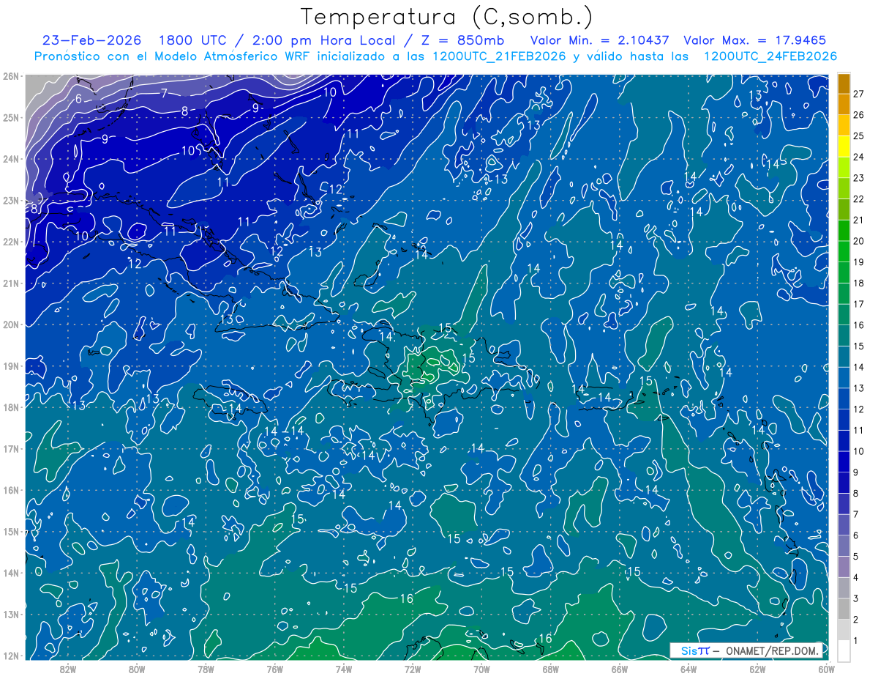Click 'Modelo Atmósferico WRF' in the subtitle
Image resolution: width=878 pixels, height=679 pixels.
click(234, 56)
